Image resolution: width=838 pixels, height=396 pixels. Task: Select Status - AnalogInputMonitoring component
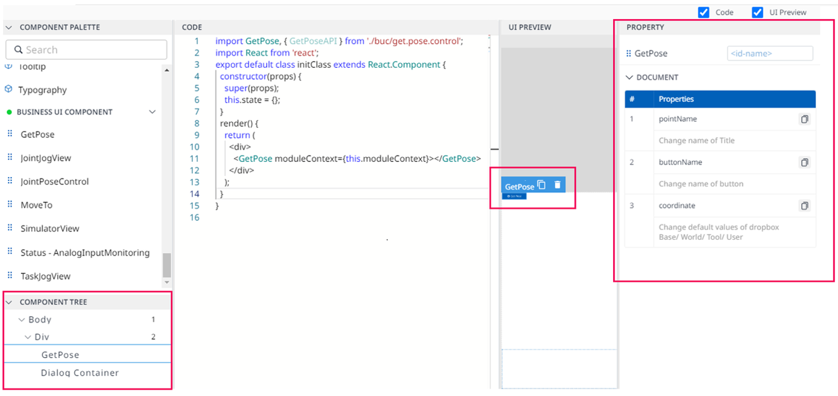coord(85,252)
